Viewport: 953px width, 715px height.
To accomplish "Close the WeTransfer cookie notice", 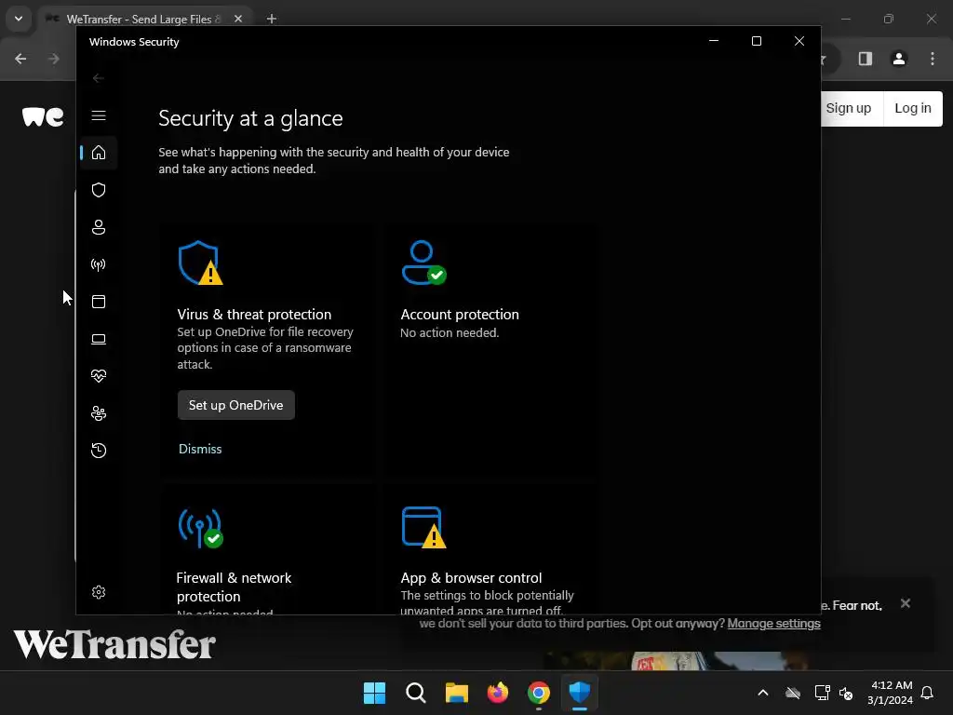I will (x=906, y=603).
